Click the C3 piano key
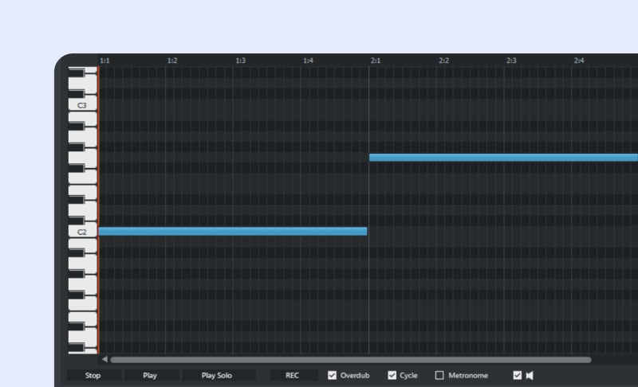 click(82, 105)
